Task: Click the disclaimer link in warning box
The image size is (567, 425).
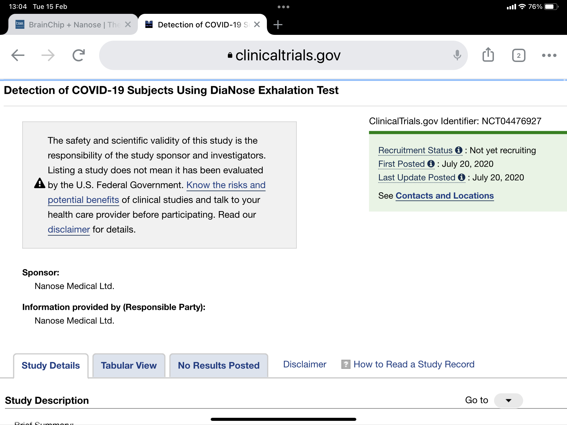Action: point(69,229)
